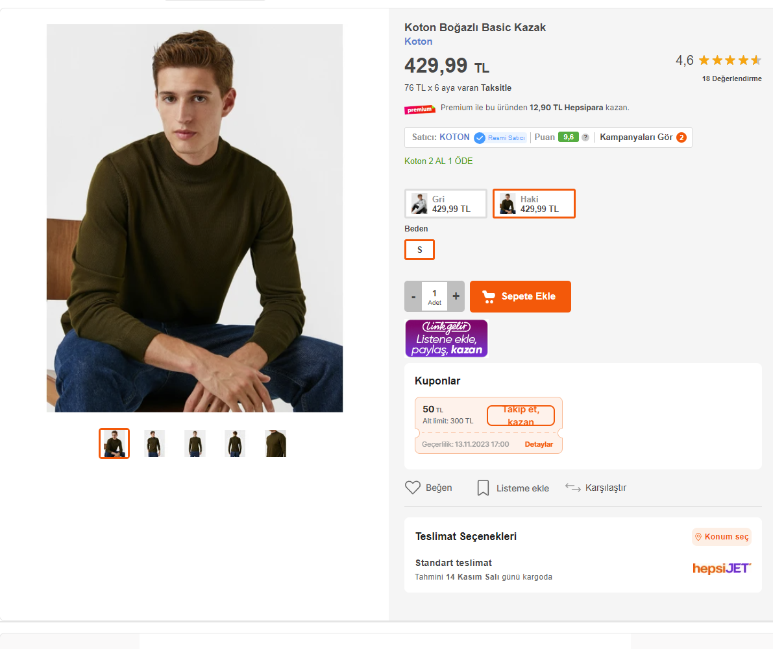This screenshot has width=773, height=649.
Task: Click the hepsiJET logo
Action: pyautogui.click(x=722, y=569)
